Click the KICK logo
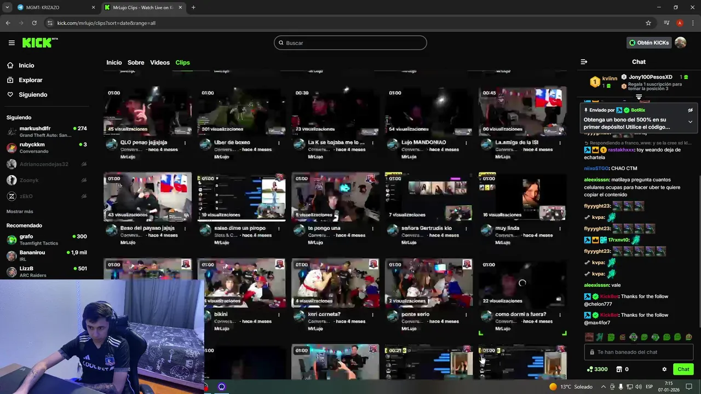This screenshot has width=701, height=394. point(39,43)
